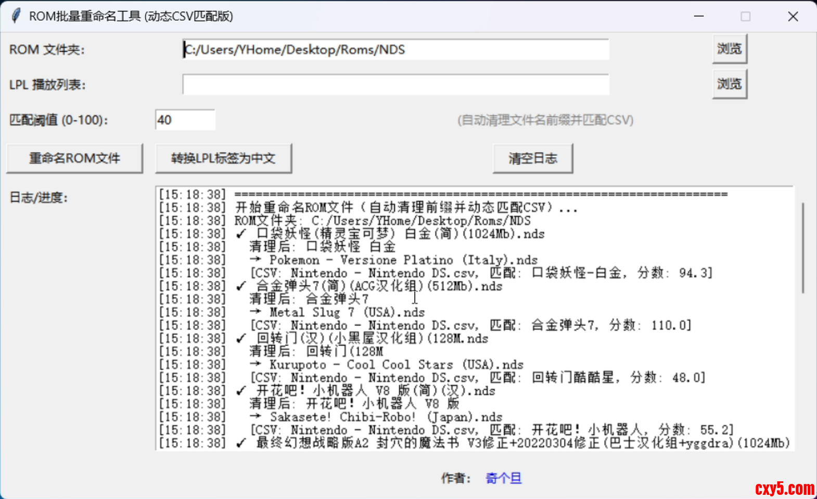Click the checkmark beside 合金弹头7 log entry
This screenshot has width=817, height=499.
point(241,286)
